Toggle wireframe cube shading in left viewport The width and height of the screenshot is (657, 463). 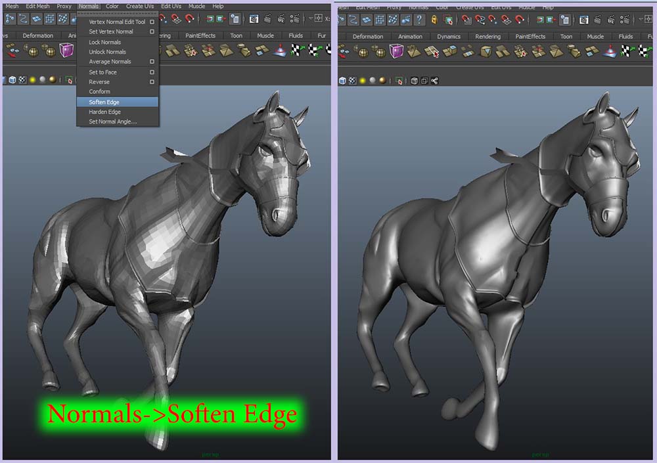click(x=12, y=79)
